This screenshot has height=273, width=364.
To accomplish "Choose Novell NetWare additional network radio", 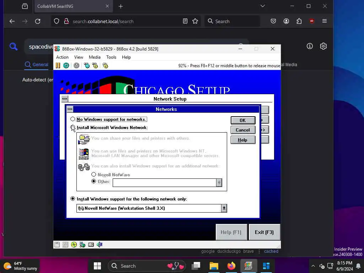I will click(x=94, y=174).
